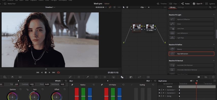The height and width of the screenshot is (100, 217).
Task: Toggle the H/V Ratio channel link icon
Action: click(x=102, y=84)
